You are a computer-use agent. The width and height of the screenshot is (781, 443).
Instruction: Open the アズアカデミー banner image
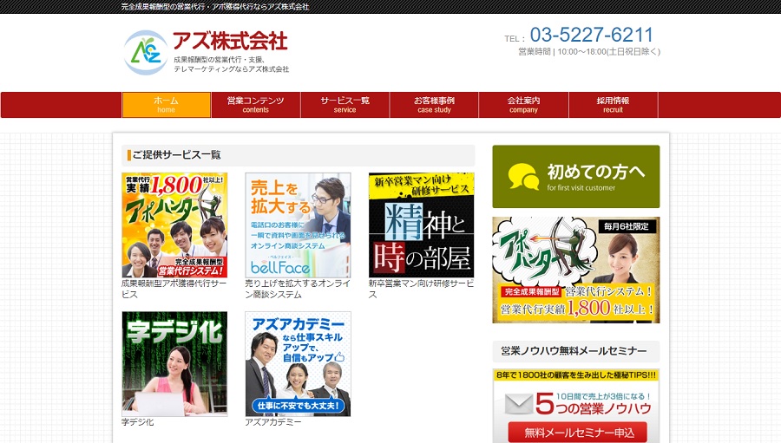(298, 363)
